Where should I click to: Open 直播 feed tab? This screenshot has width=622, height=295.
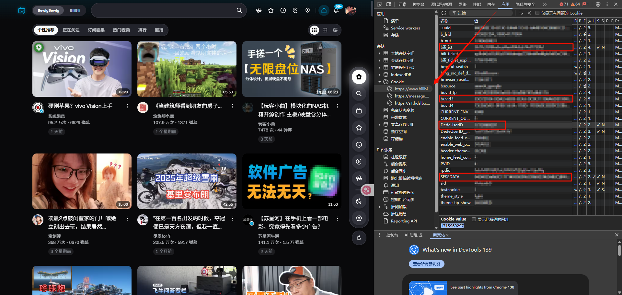point(159,30)
